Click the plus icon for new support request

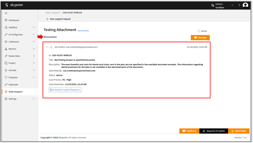[47, 19]
